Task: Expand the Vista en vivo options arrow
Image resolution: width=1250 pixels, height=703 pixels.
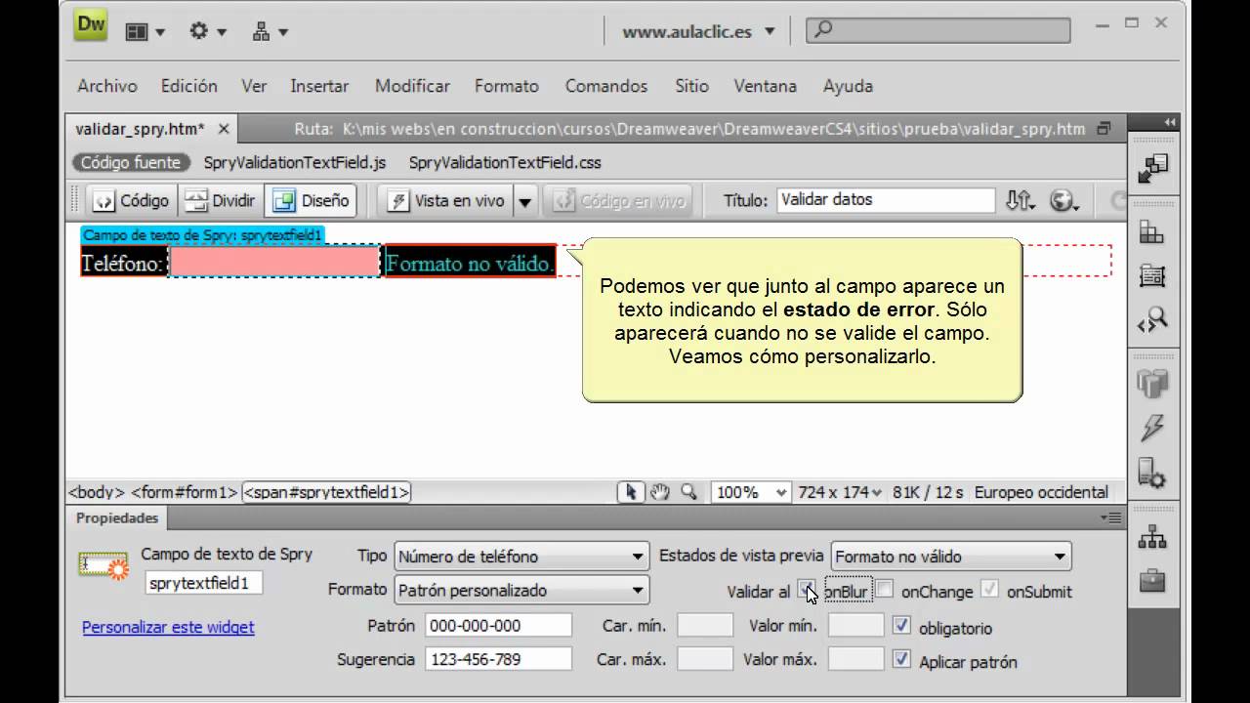Action: (x=525, y=201)
